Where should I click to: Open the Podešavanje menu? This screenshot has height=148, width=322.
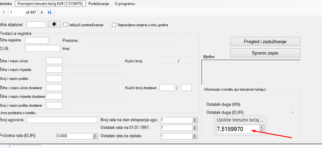pyautogui.click(x=99, y=4)
